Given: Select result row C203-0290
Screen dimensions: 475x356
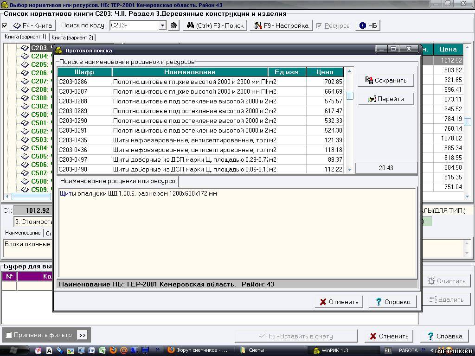Looking at the screenshot, I should click(200, 121).
